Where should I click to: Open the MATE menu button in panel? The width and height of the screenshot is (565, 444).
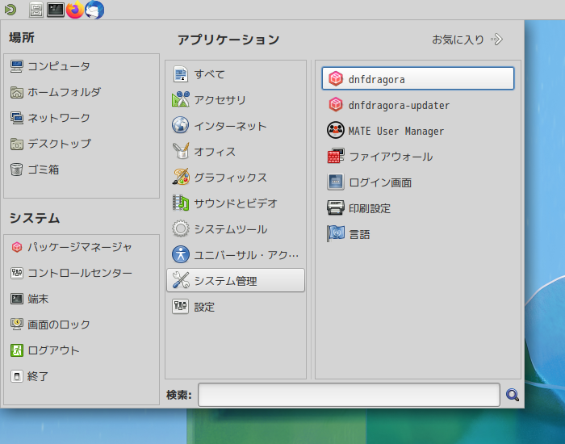[x=10, y=10]
